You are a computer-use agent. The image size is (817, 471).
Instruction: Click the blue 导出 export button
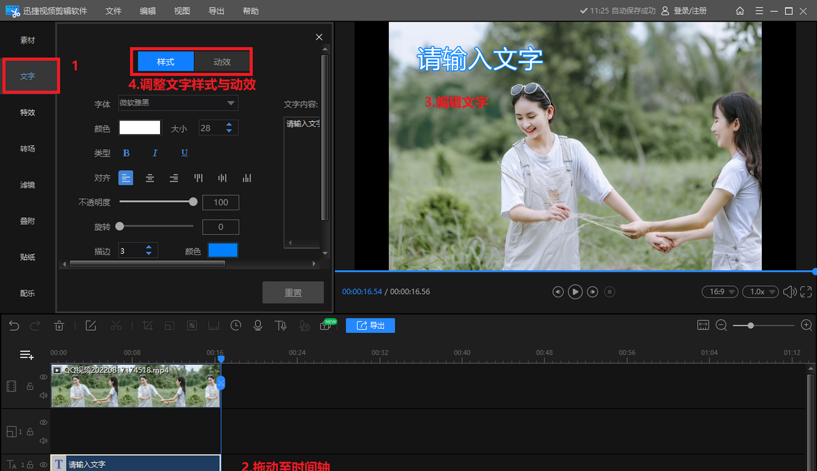point(370,325)
